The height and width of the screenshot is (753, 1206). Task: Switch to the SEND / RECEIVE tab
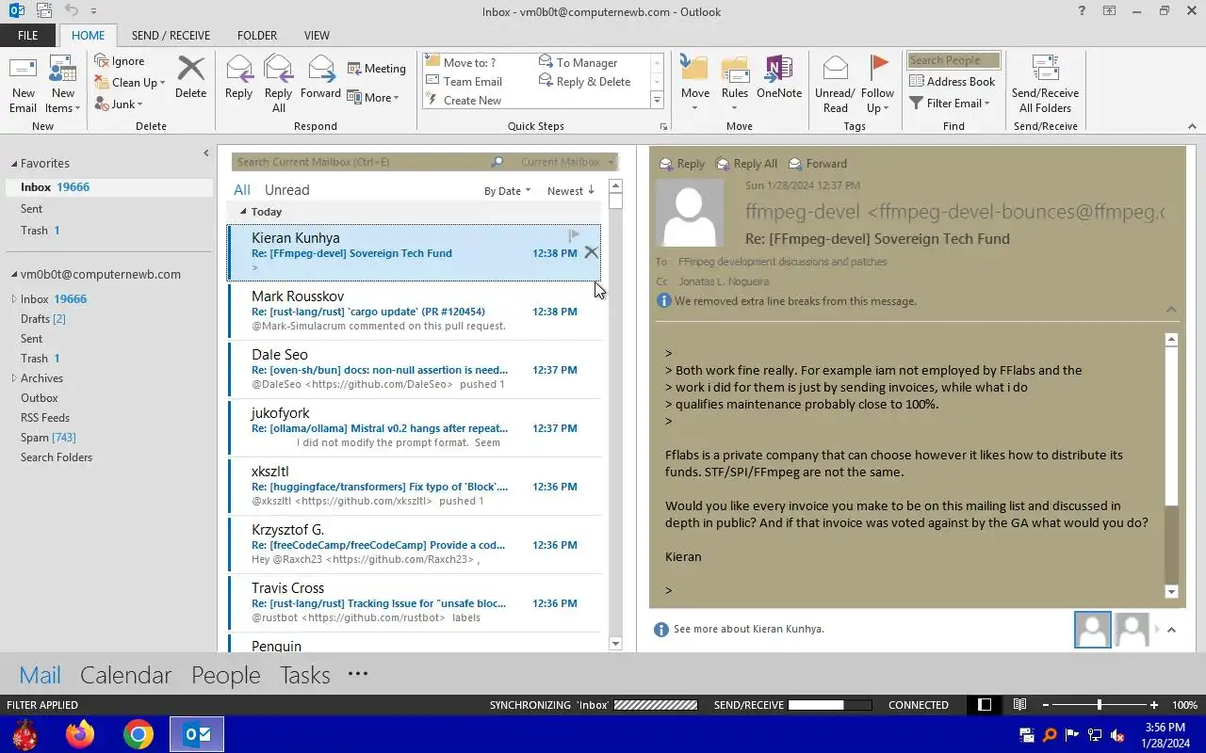pos(171,36)
